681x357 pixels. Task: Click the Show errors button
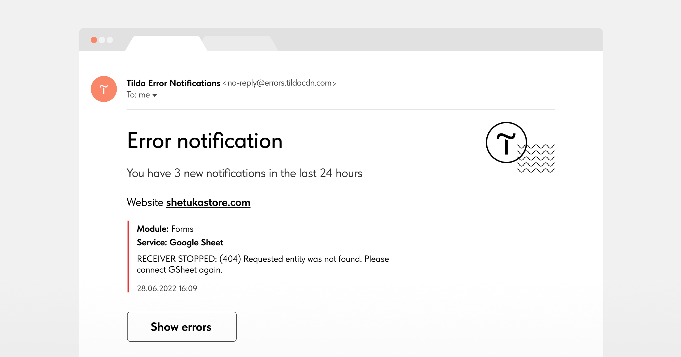pos(182,327)
